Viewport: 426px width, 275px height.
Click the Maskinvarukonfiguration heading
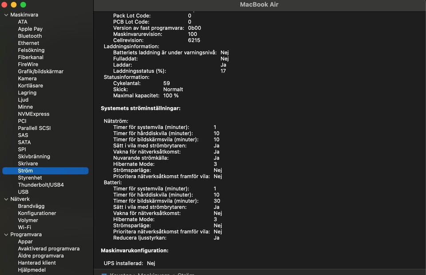point(134,250)
